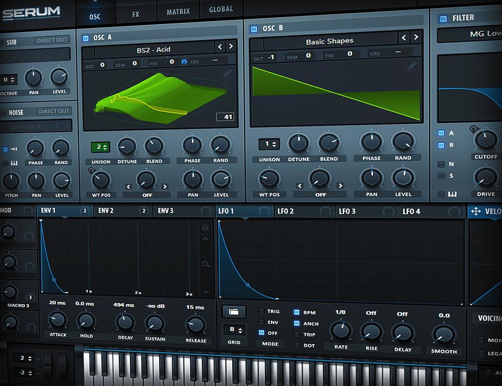The height and width of the screenshot is (386, 502).
Task: Open the OSC B wavetable edit pencil
Action: click(x=412, y=65)
